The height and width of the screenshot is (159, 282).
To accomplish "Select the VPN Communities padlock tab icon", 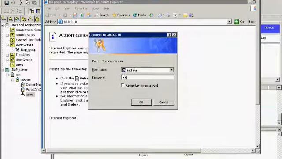I will [37, 19].
